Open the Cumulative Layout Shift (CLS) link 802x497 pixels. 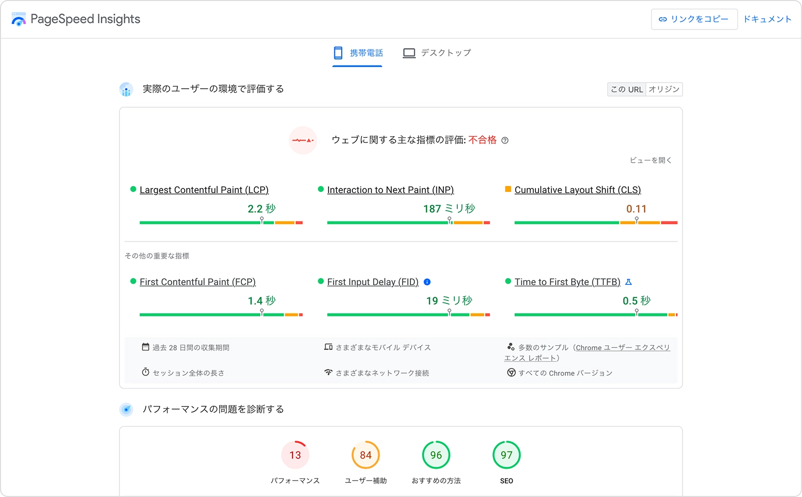click(578, 190)
